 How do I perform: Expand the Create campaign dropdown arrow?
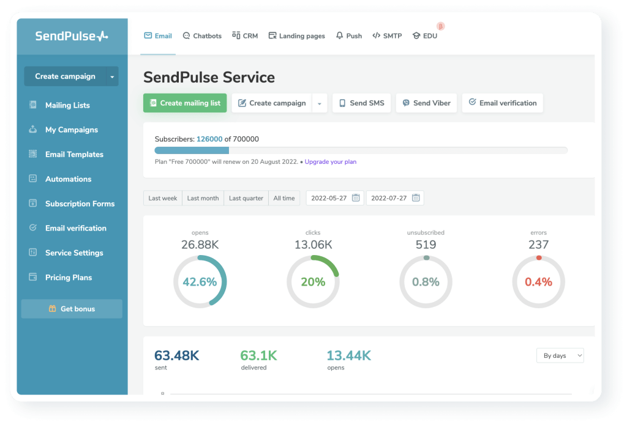[319, 103]
